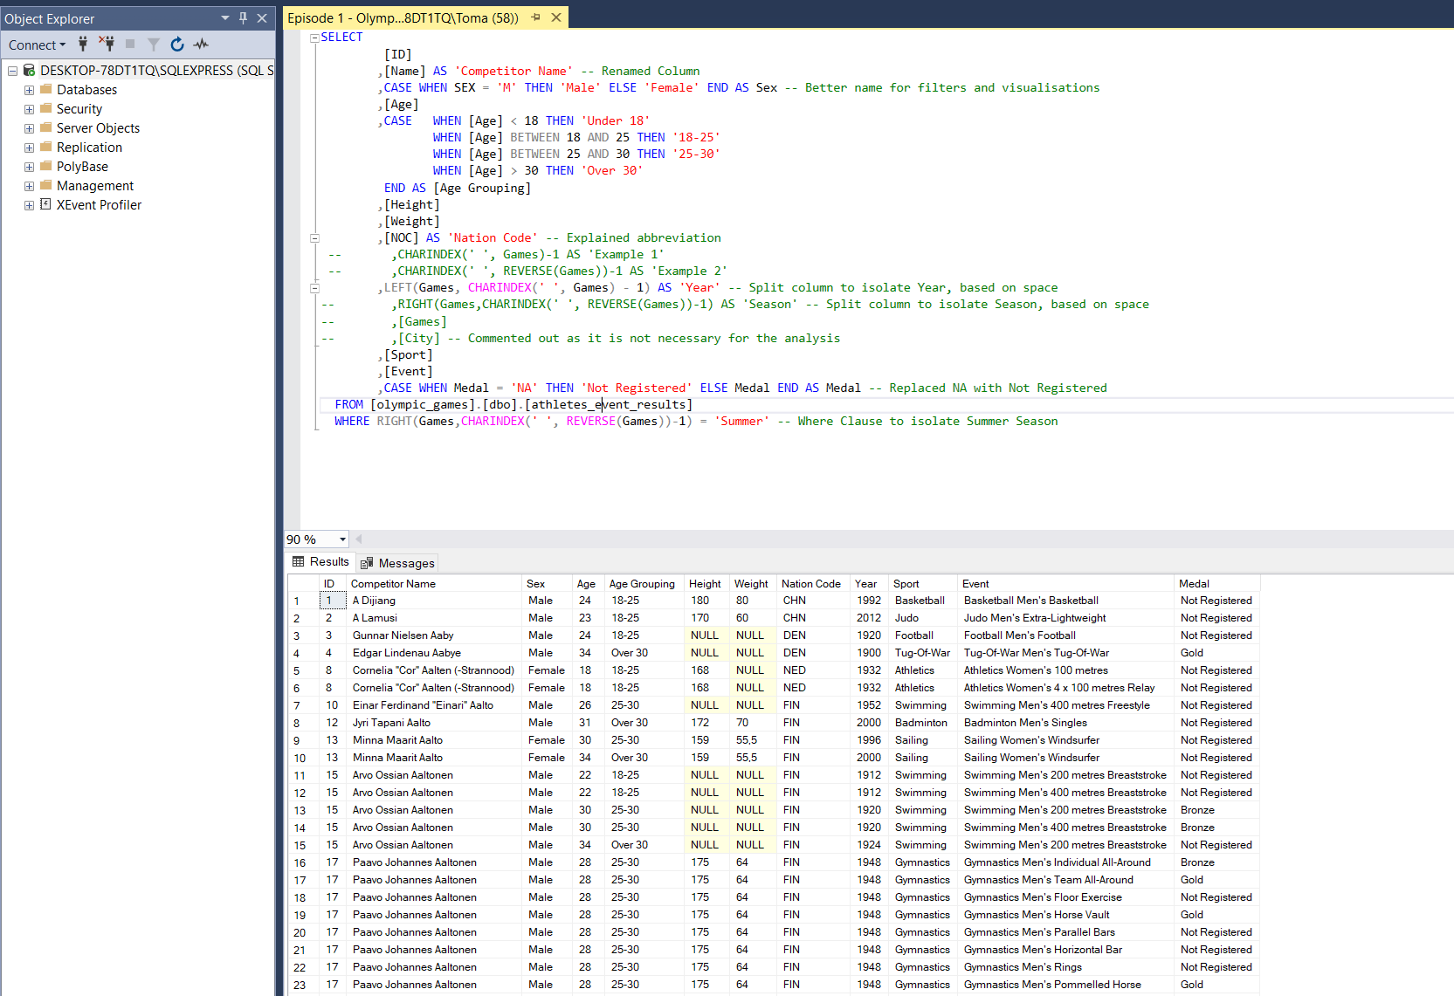The image size is (1454, 996).
Task: Close the Object Explorer panel
Action: [262, 17]
